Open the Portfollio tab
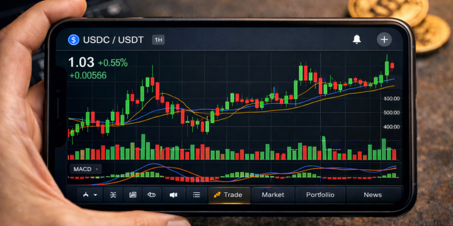The image size is (453, 226). [320, 195]
